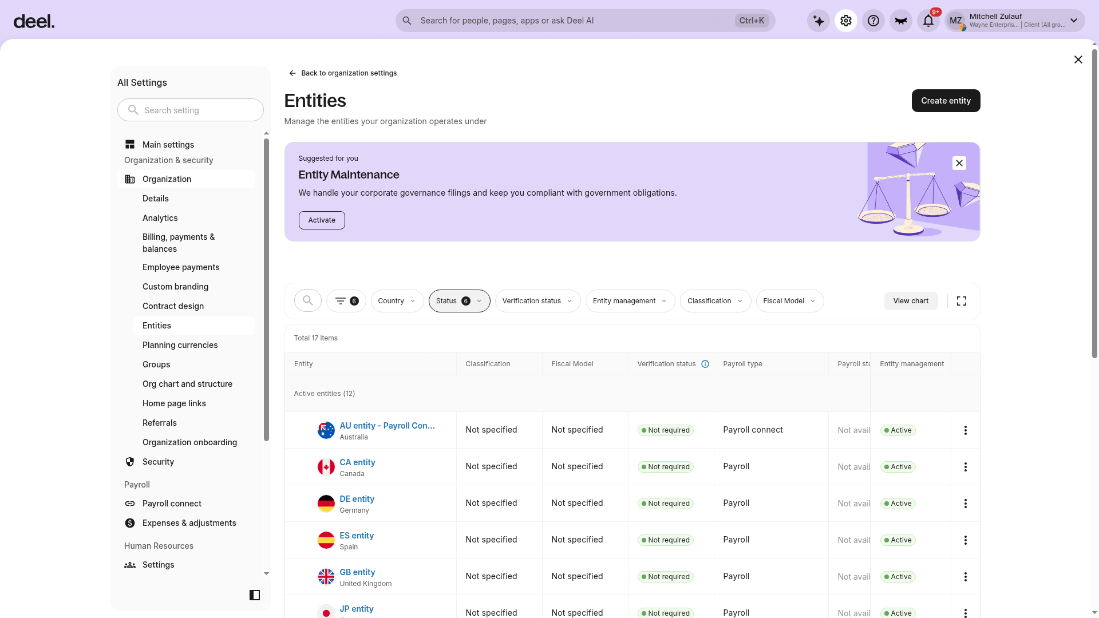Open Organization onboarding settings
The width and height of the screenshot is (1099, 618).
pos(189,442)
